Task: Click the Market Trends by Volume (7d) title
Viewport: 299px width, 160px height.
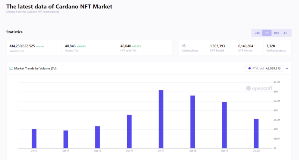Action: point(35,68)
